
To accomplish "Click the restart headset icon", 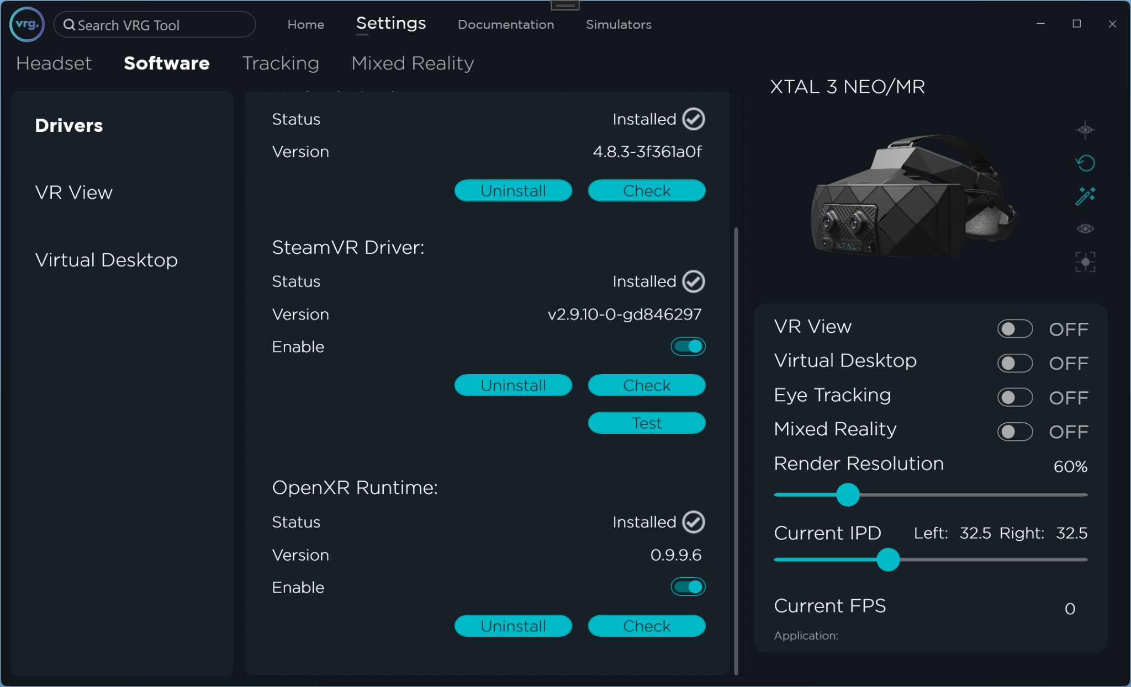I will point(1085,163).
